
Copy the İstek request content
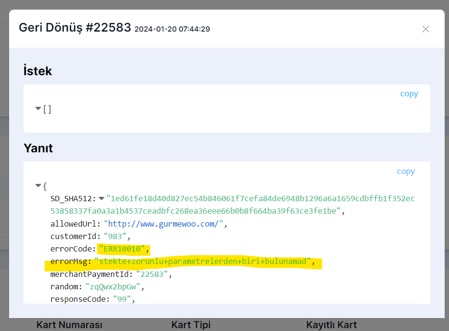click(x=409, y=94)
